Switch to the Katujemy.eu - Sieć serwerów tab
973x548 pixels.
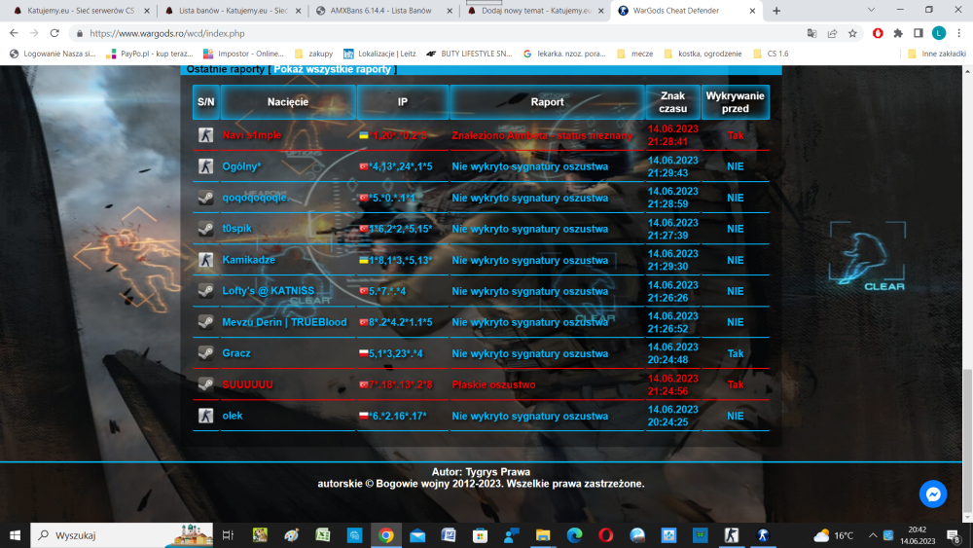coord(81,11)
